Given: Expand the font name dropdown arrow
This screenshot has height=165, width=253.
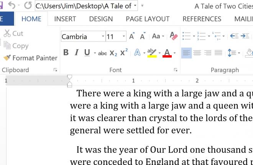Looking at the screenshot, I should pos(103,36).
